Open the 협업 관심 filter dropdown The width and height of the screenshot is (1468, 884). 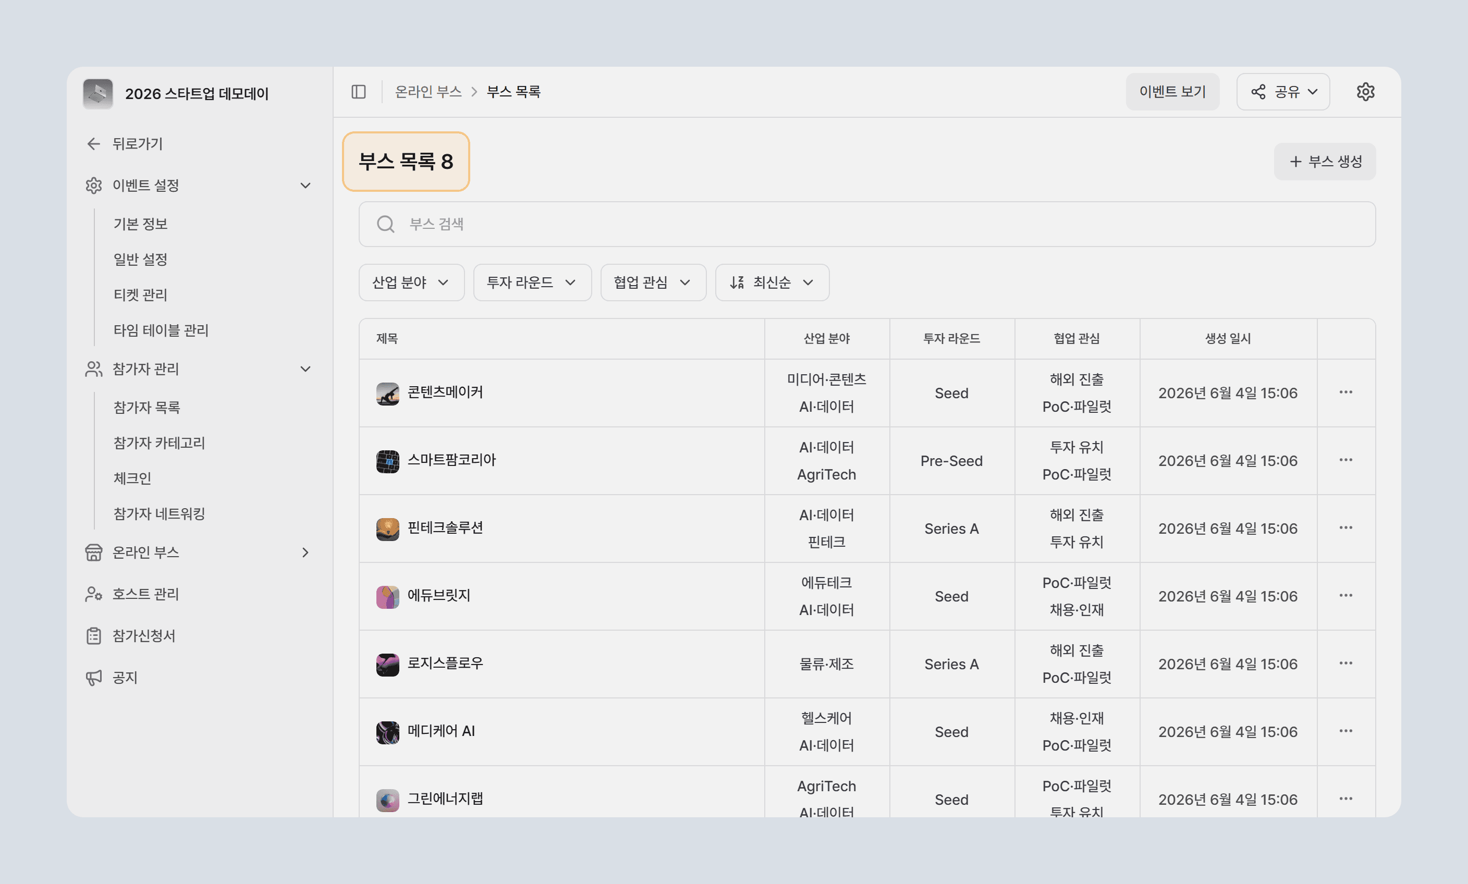653,283
